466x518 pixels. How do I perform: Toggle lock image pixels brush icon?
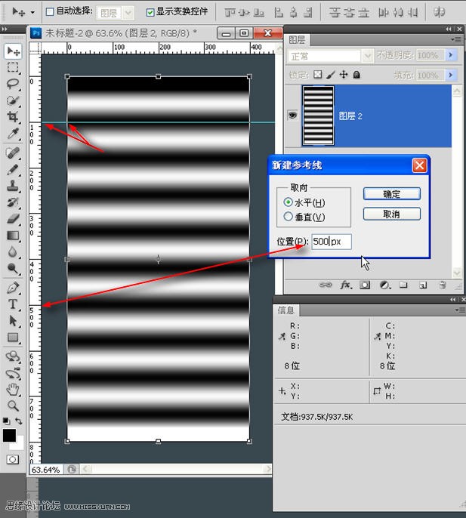click(x=331, y=75)
